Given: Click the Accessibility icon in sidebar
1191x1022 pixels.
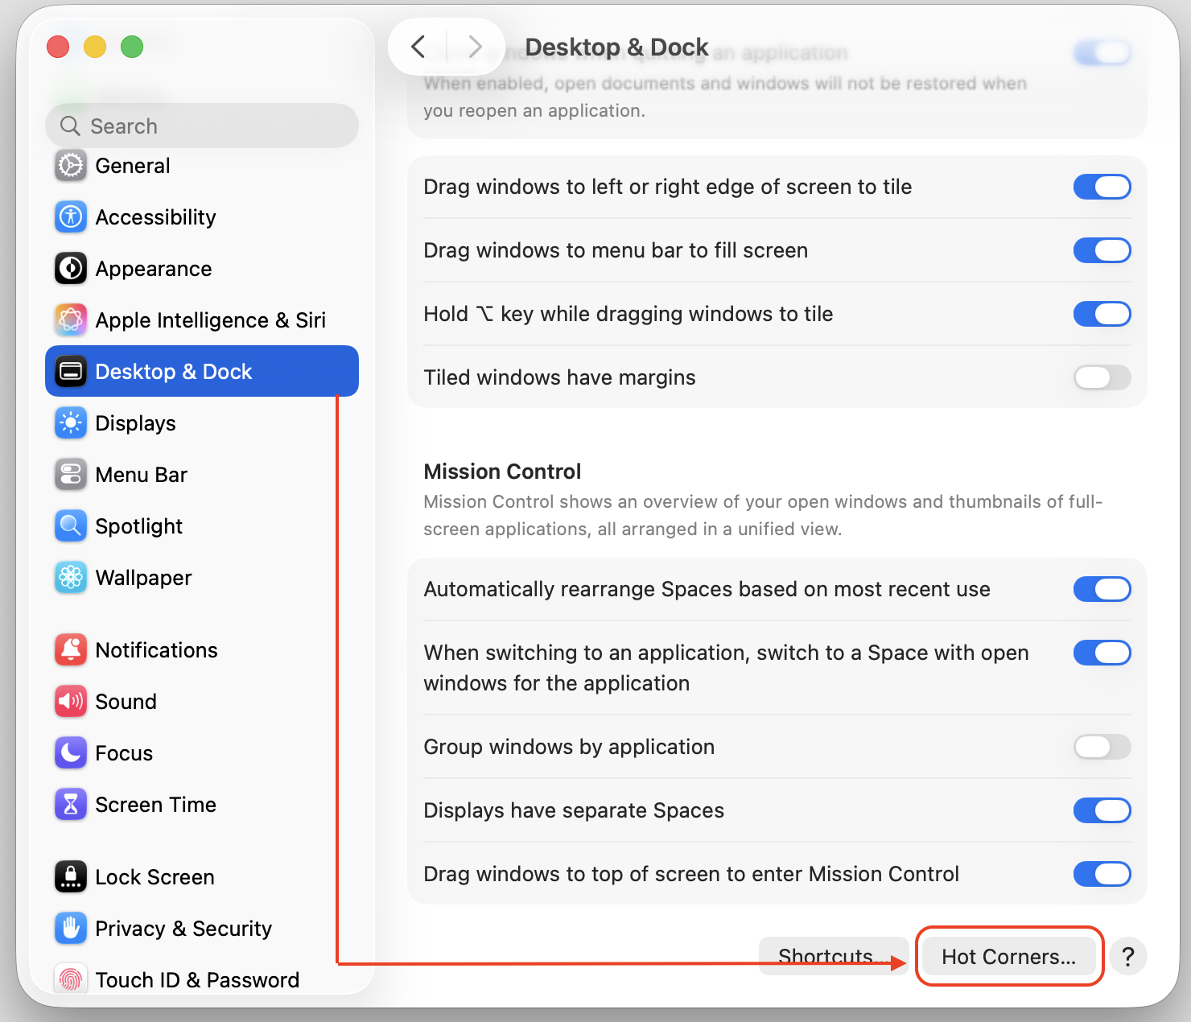Looking at the screenshot, I should (71, 217).
